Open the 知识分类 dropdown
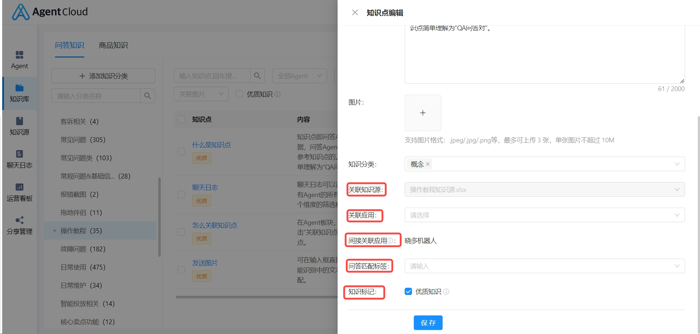The width and height of the screenshot is (700, 334). pos(545,164)
